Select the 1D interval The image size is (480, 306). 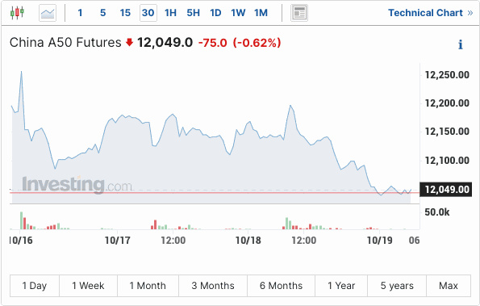click(215, 13)
